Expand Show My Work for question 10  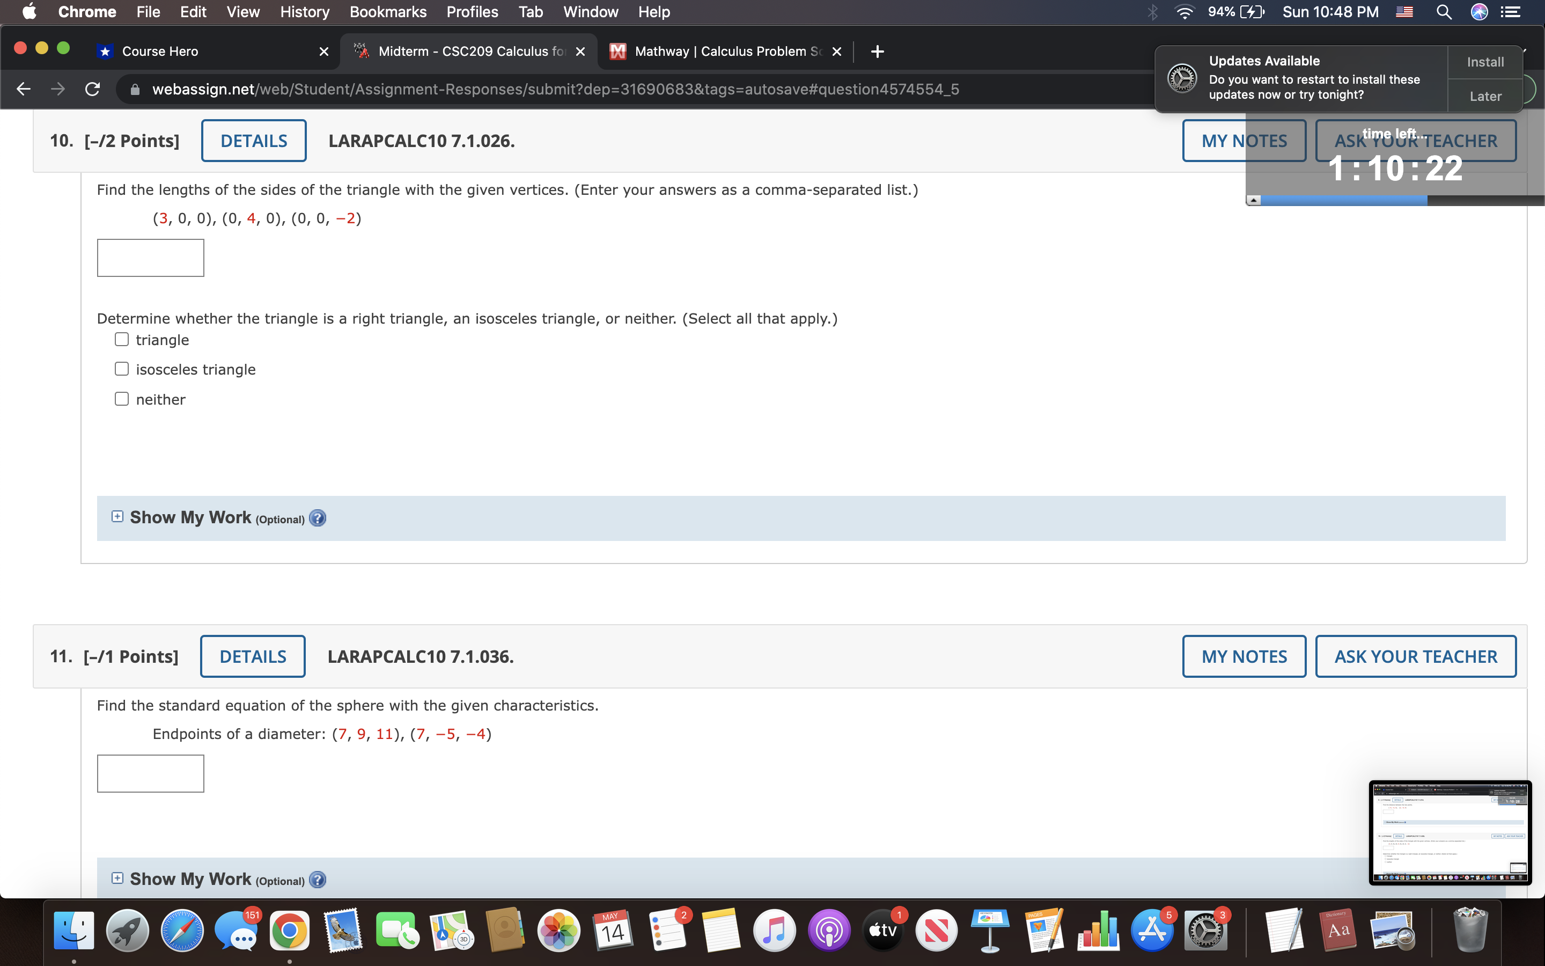(x=117, y=516)
